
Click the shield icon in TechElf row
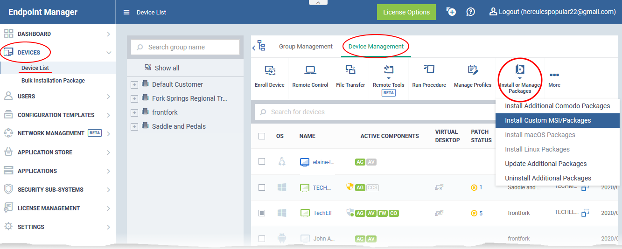pos(350,213)
